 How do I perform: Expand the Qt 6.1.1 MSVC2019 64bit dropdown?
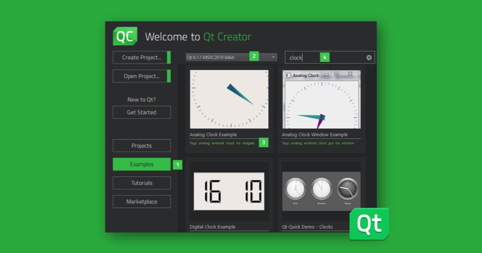tap(231, 57)
